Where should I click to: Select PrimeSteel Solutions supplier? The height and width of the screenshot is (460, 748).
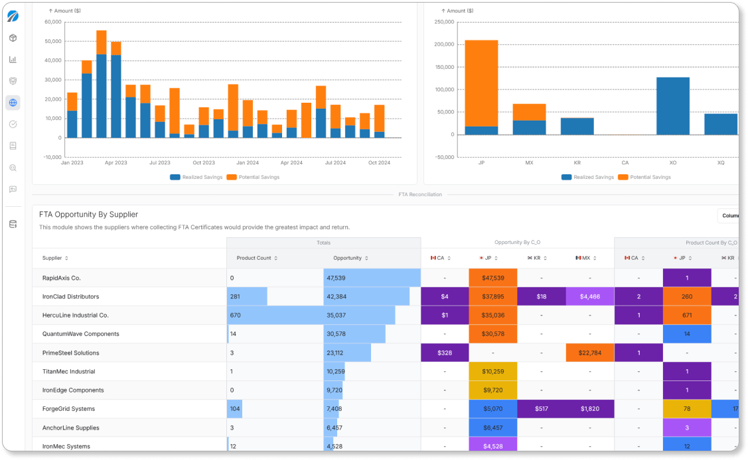70,353
